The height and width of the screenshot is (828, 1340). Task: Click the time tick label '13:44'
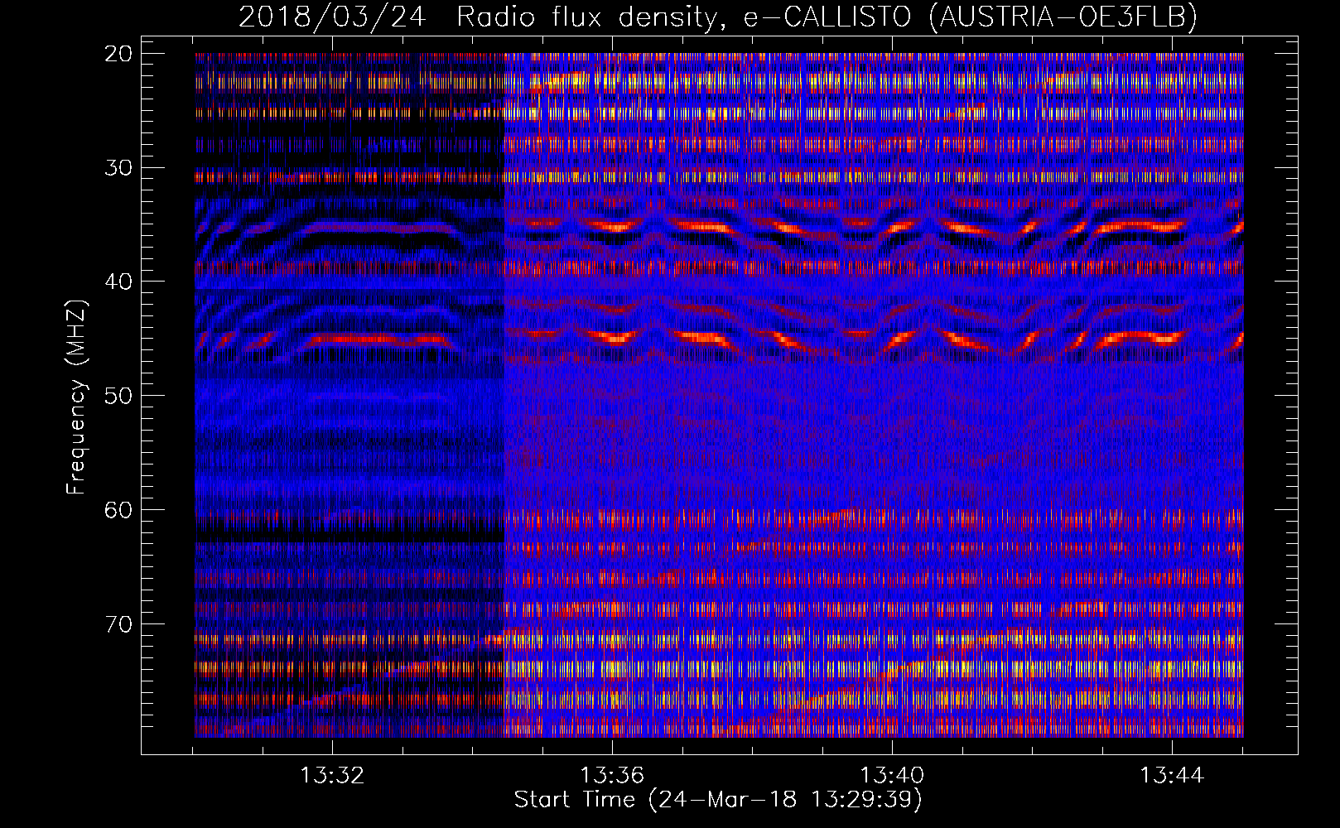[1172, 776]
